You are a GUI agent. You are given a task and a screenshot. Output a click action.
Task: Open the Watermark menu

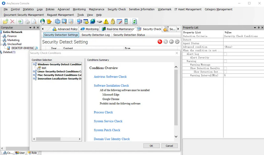[x=164, y=9]
